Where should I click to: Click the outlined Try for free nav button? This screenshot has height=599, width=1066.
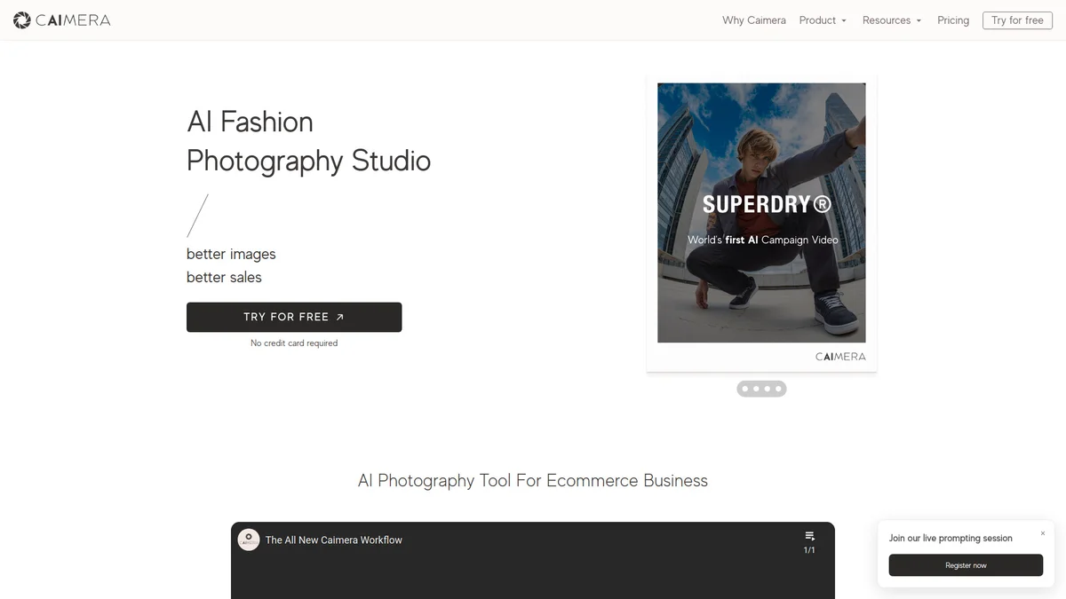[1017, 20]
